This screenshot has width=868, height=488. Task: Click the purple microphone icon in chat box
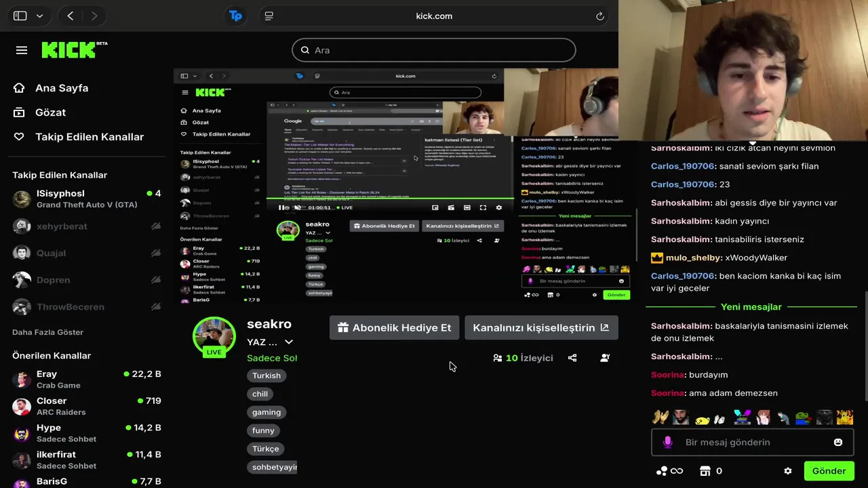[x=667, y=442]
